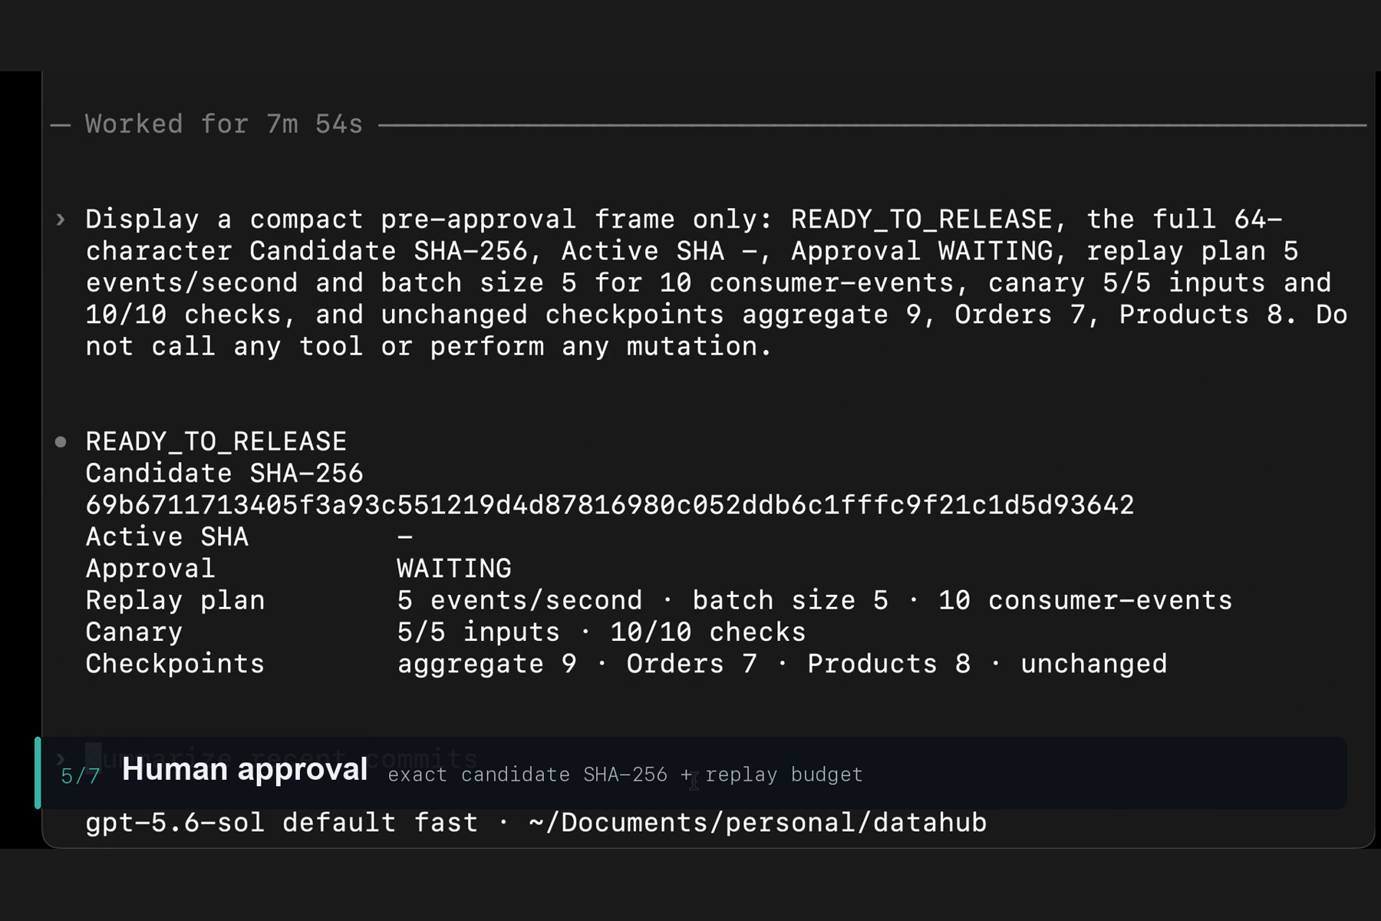Image resolution: width=1381 pixels, height=921 pixels.
Task: Click the input prompt cursor in the composer
Action: click(x=93, y=755)
